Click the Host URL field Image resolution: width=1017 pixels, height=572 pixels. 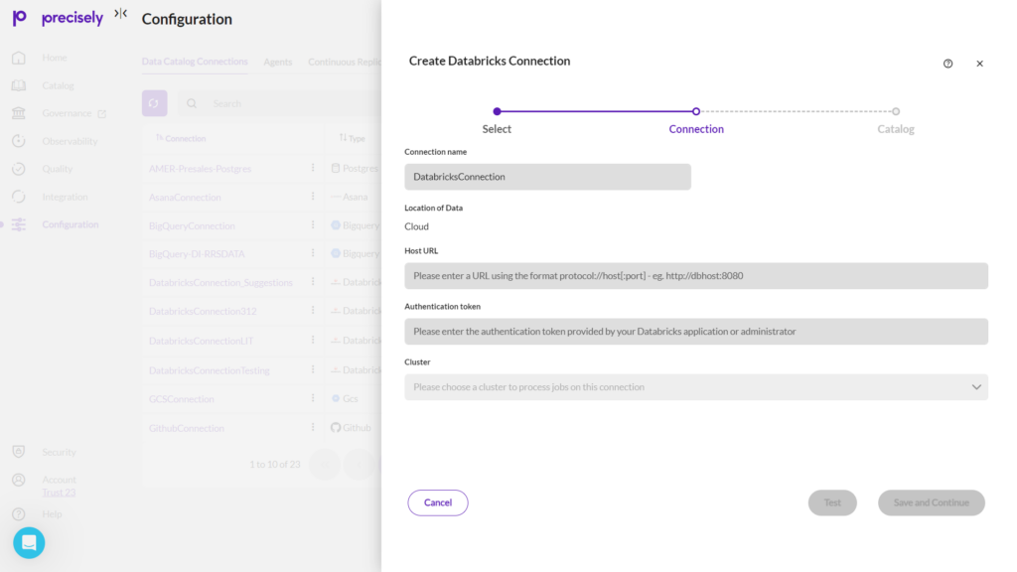(696, 276)
